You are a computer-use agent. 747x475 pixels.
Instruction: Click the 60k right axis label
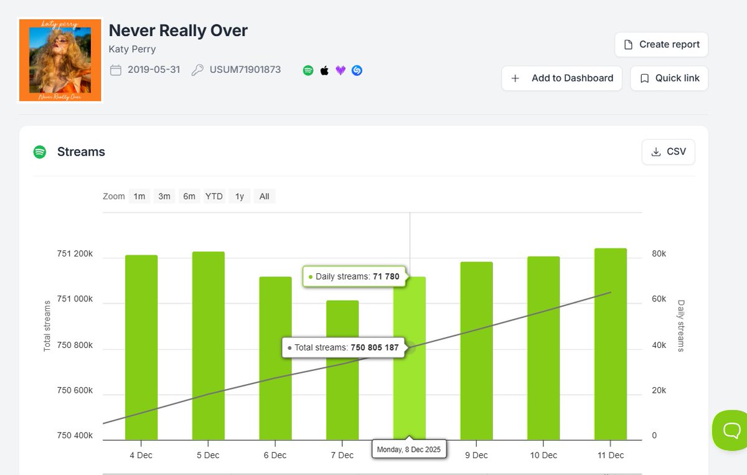[659, 299]
